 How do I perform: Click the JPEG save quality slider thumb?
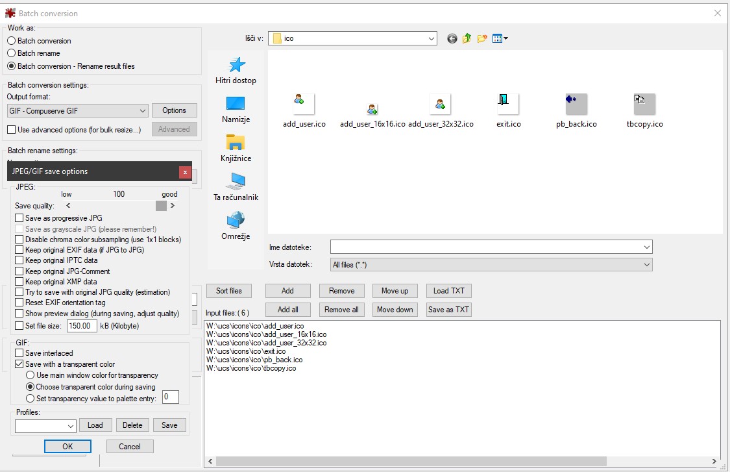click(x=161, y=206)
